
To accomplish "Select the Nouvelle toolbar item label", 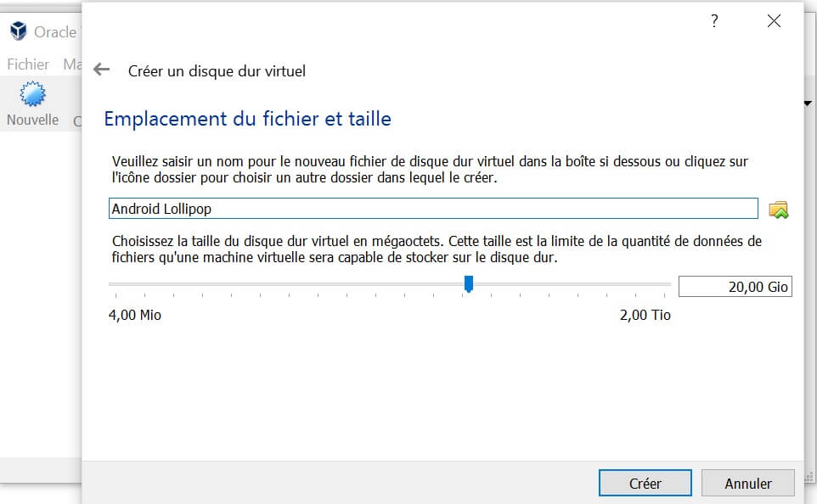I will tap(31, 120).
